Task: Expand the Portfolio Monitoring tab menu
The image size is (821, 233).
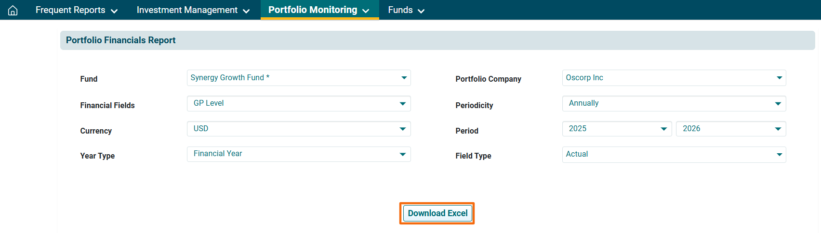Action: click(x=313, y=10)
